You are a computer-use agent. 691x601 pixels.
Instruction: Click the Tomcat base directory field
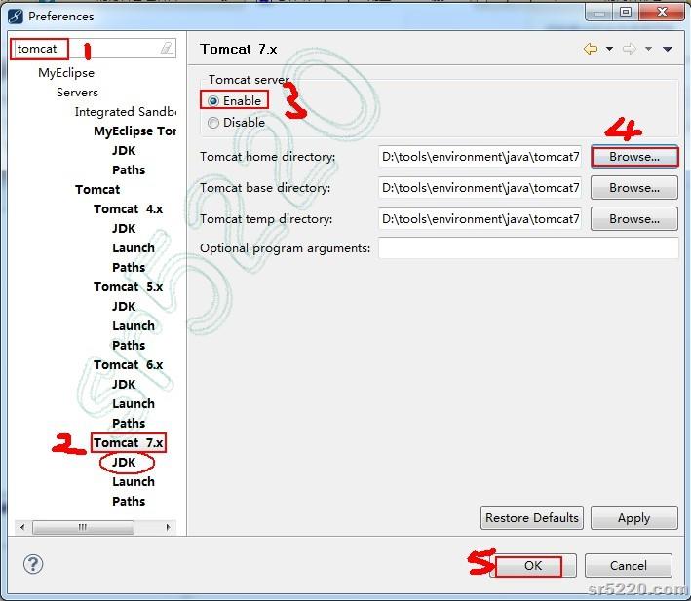480,188
